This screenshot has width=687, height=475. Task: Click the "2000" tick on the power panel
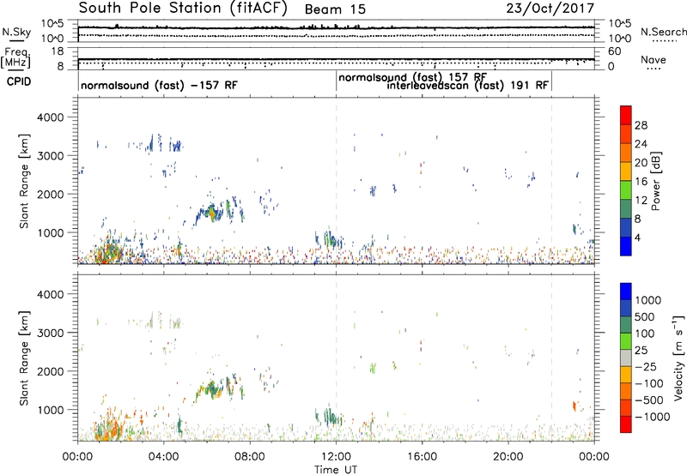(x=50, y=194)
